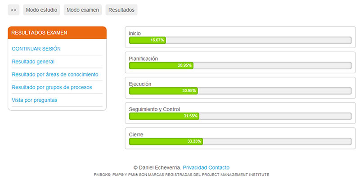The image size is (360, 180).
Task: Open the Contacto link in footer
Action: (x=219, y=167)
